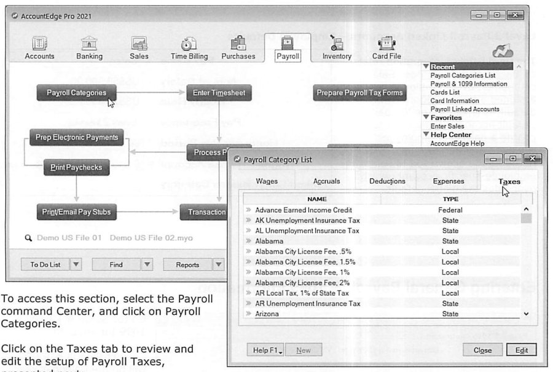Click the Enter Timesheet button
Viewport: 553px width, 372px height.
219,92
